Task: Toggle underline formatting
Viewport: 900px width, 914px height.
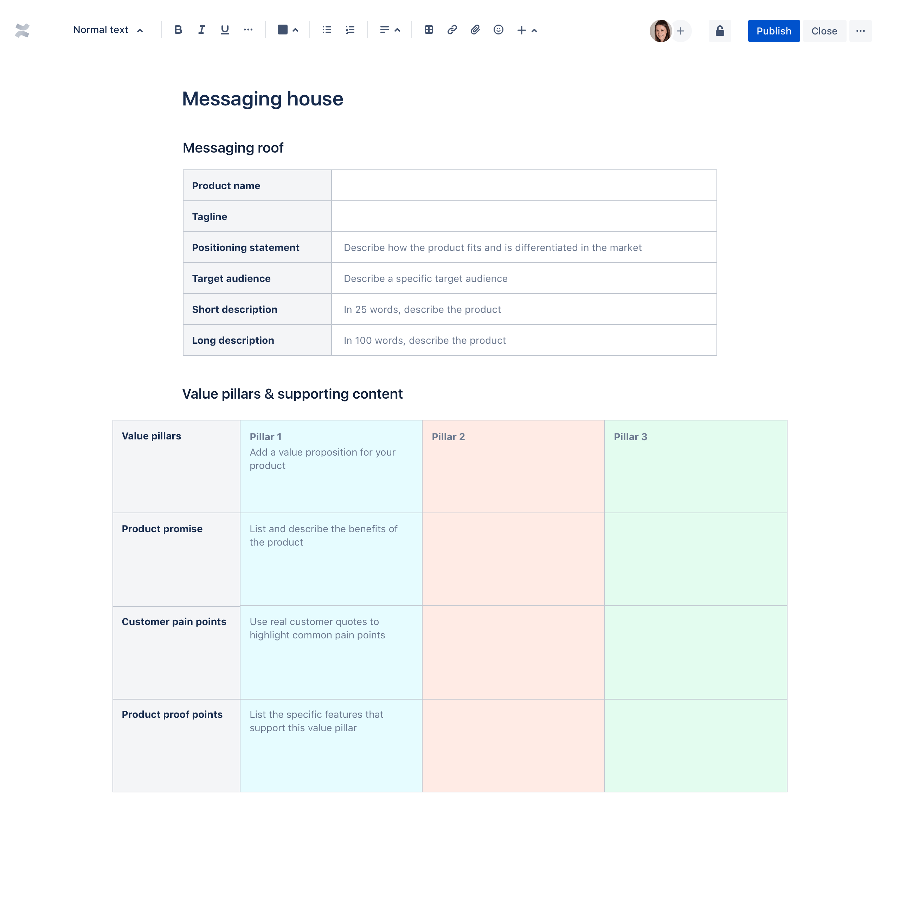Action: 225,29
